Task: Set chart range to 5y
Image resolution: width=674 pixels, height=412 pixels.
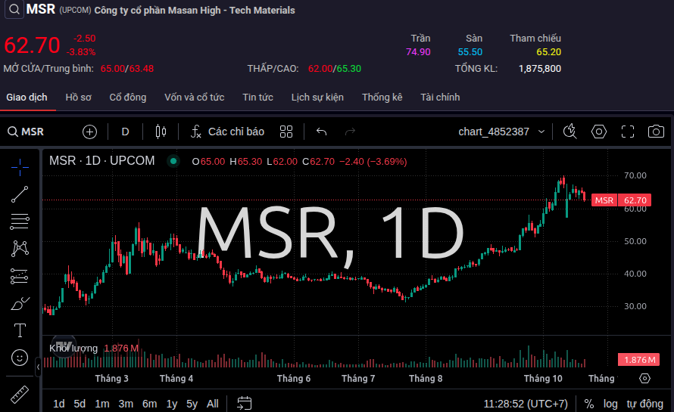Action: click(192, 404)
